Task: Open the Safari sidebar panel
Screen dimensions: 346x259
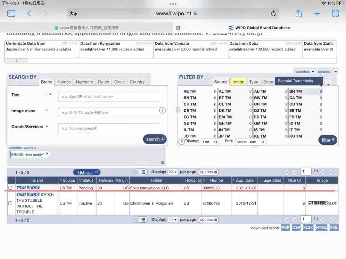Action: click(x=11, y=14)
